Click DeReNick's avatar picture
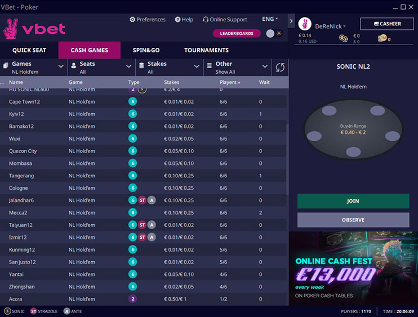The image size is (418, 317). (305, 24)
